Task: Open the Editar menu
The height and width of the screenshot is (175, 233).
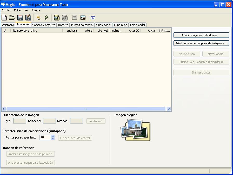Action: (18, 10)
